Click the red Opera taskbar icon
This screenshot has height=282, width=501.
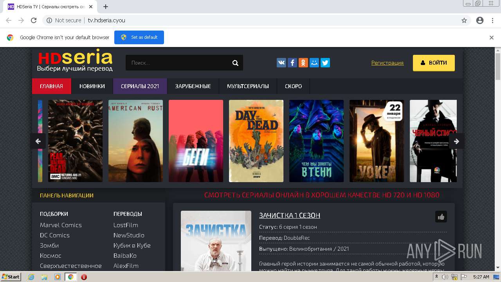pos(84,277)
